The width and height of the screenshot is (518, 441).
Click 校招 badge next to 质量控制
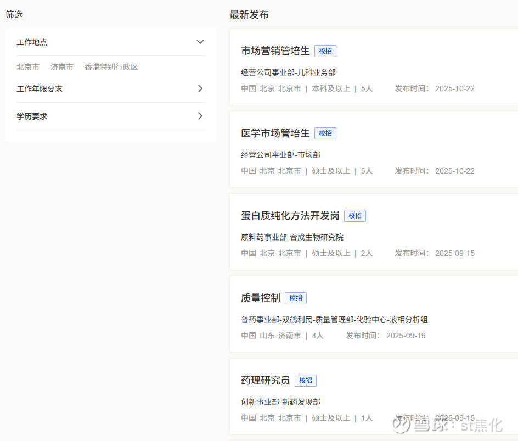[296, 298]
